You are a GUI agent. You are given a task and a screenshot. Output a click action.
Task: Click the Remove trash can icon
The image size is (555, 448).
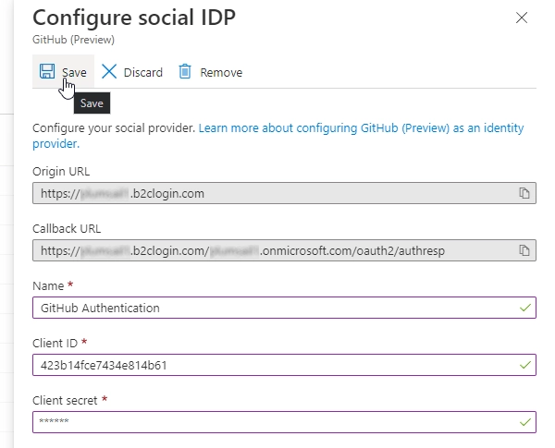185,71
